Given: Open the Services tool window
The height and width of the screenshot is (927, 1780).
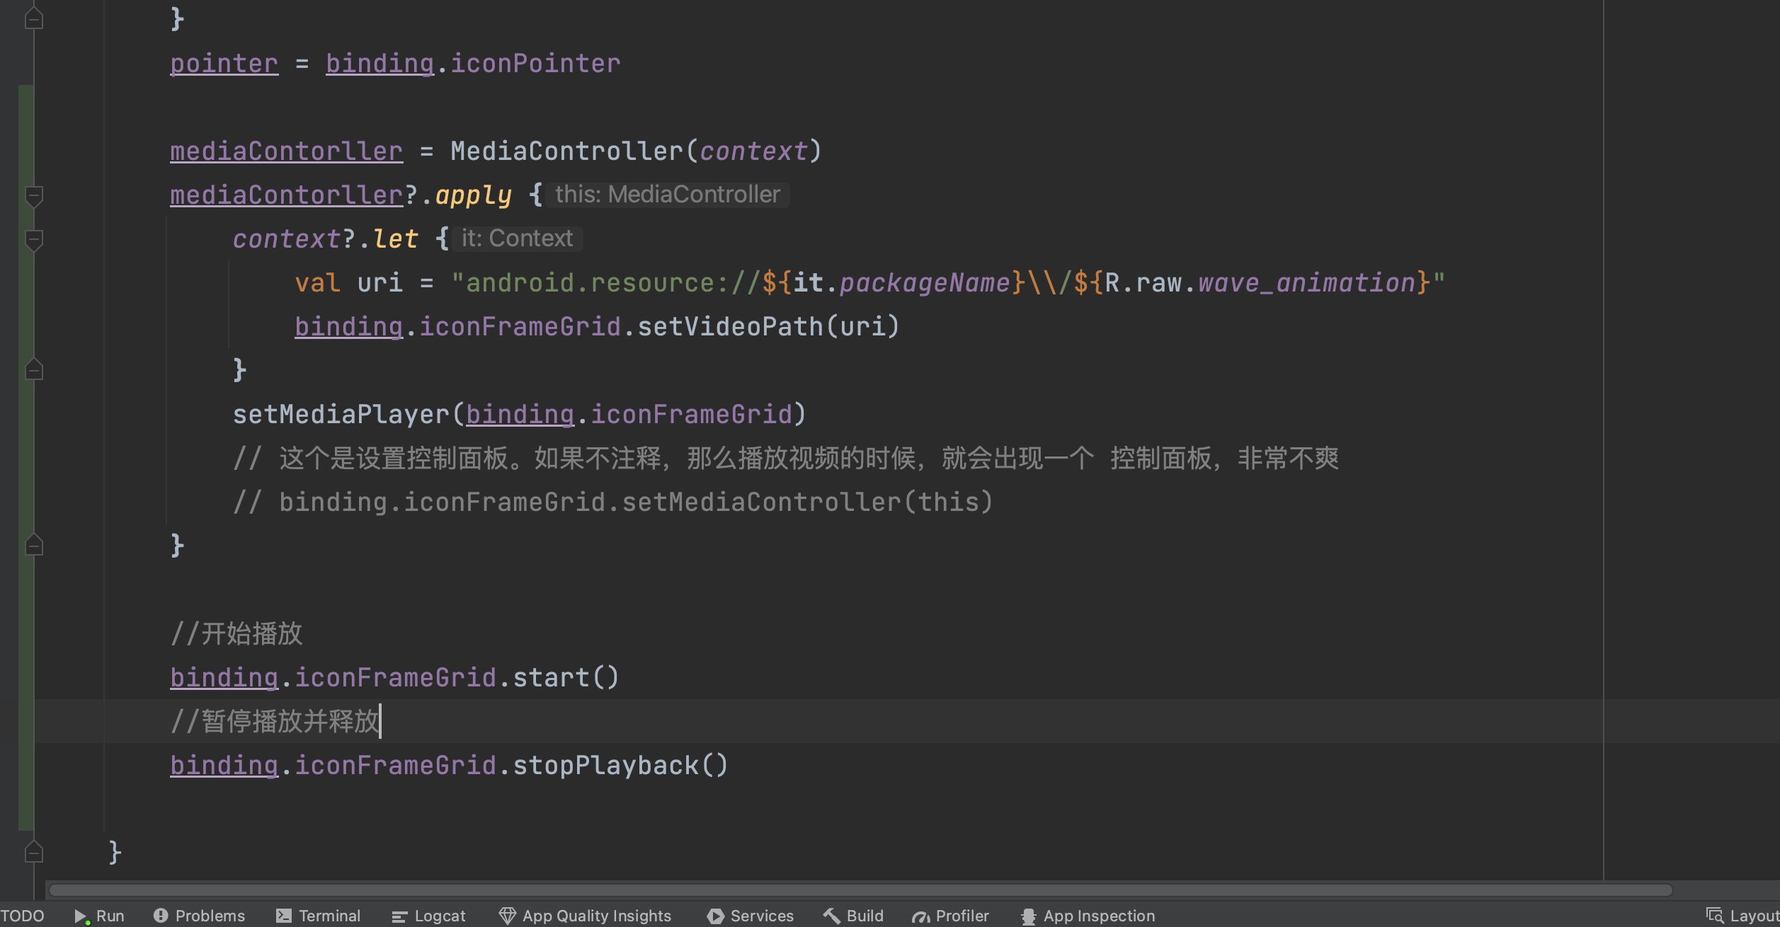Looking at the screenshot, I should pos(751,916).
